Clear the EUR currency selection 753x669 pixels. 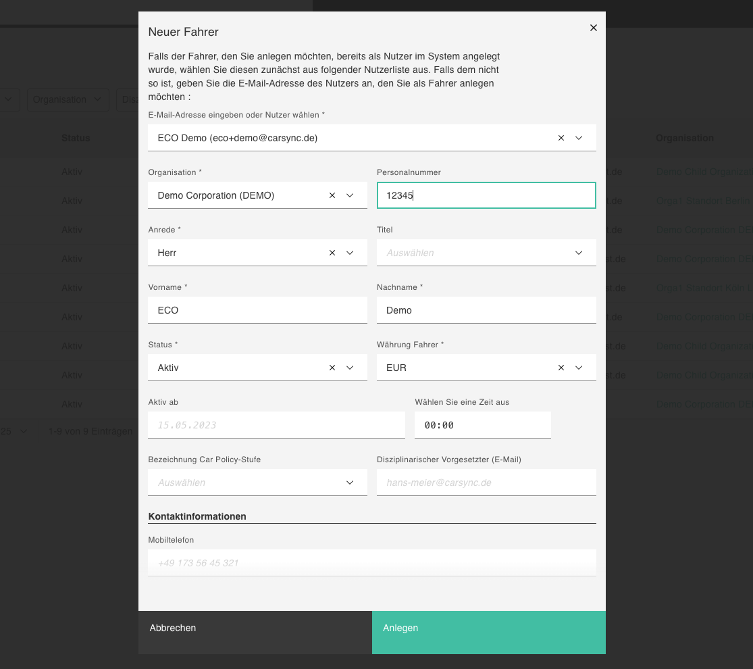561,368
